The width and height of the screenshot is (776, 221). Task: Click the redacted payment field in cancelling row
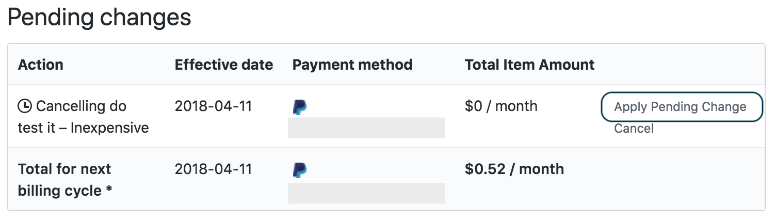(366, 128)
